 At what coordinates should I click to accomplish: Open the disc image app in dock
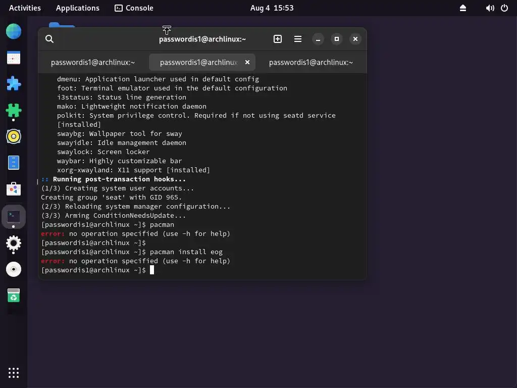(14, 269)
